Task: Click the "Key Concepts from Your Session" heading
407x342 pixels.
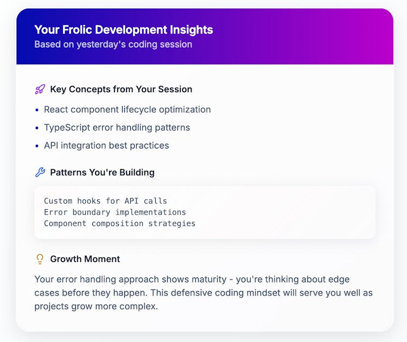Action: click(121, 89)
